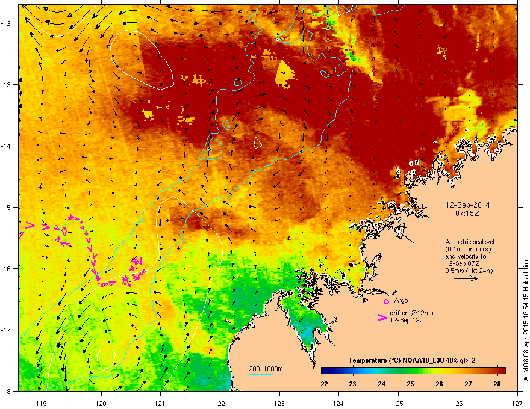The width and height of the screenshot is (530, 409).
Task: Click the '0.5m/s (1kt 24h)' text
Action: (x=469, y=271)
